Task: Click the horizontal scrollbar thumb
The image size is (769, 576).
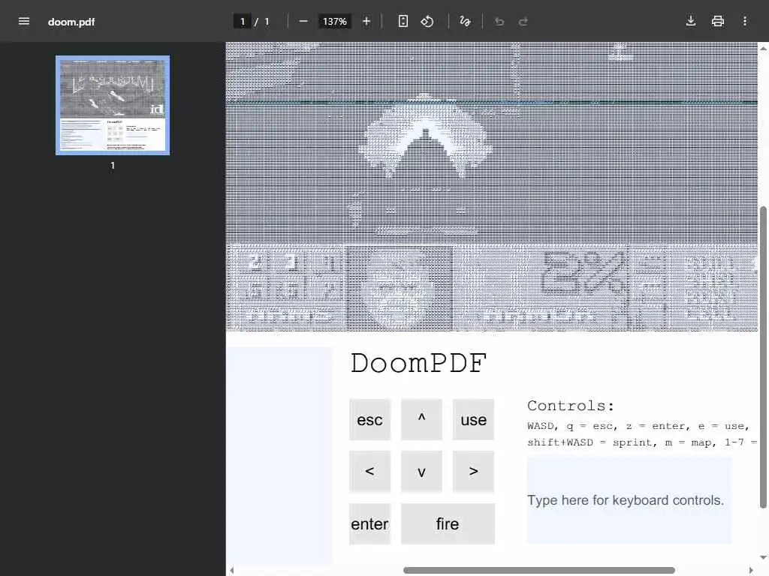Action: point(539,570)
